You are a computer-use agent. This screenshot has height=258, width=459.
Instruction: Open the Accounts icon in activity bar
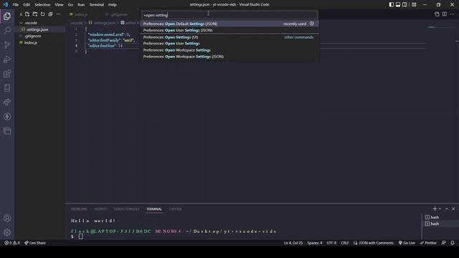[7, 218]
